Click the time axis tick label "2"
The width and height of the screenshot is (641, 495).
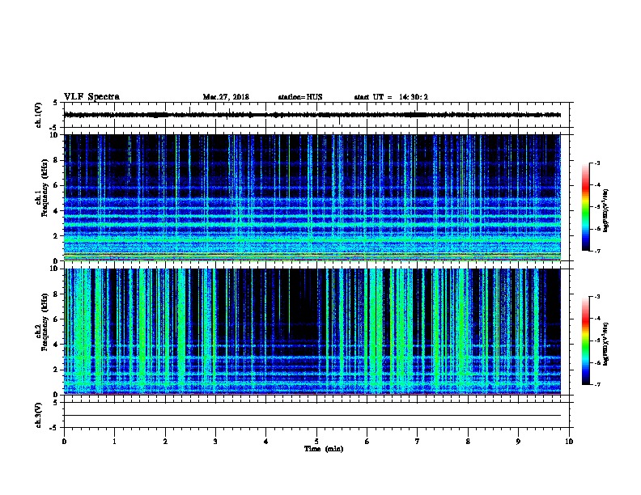165,442
